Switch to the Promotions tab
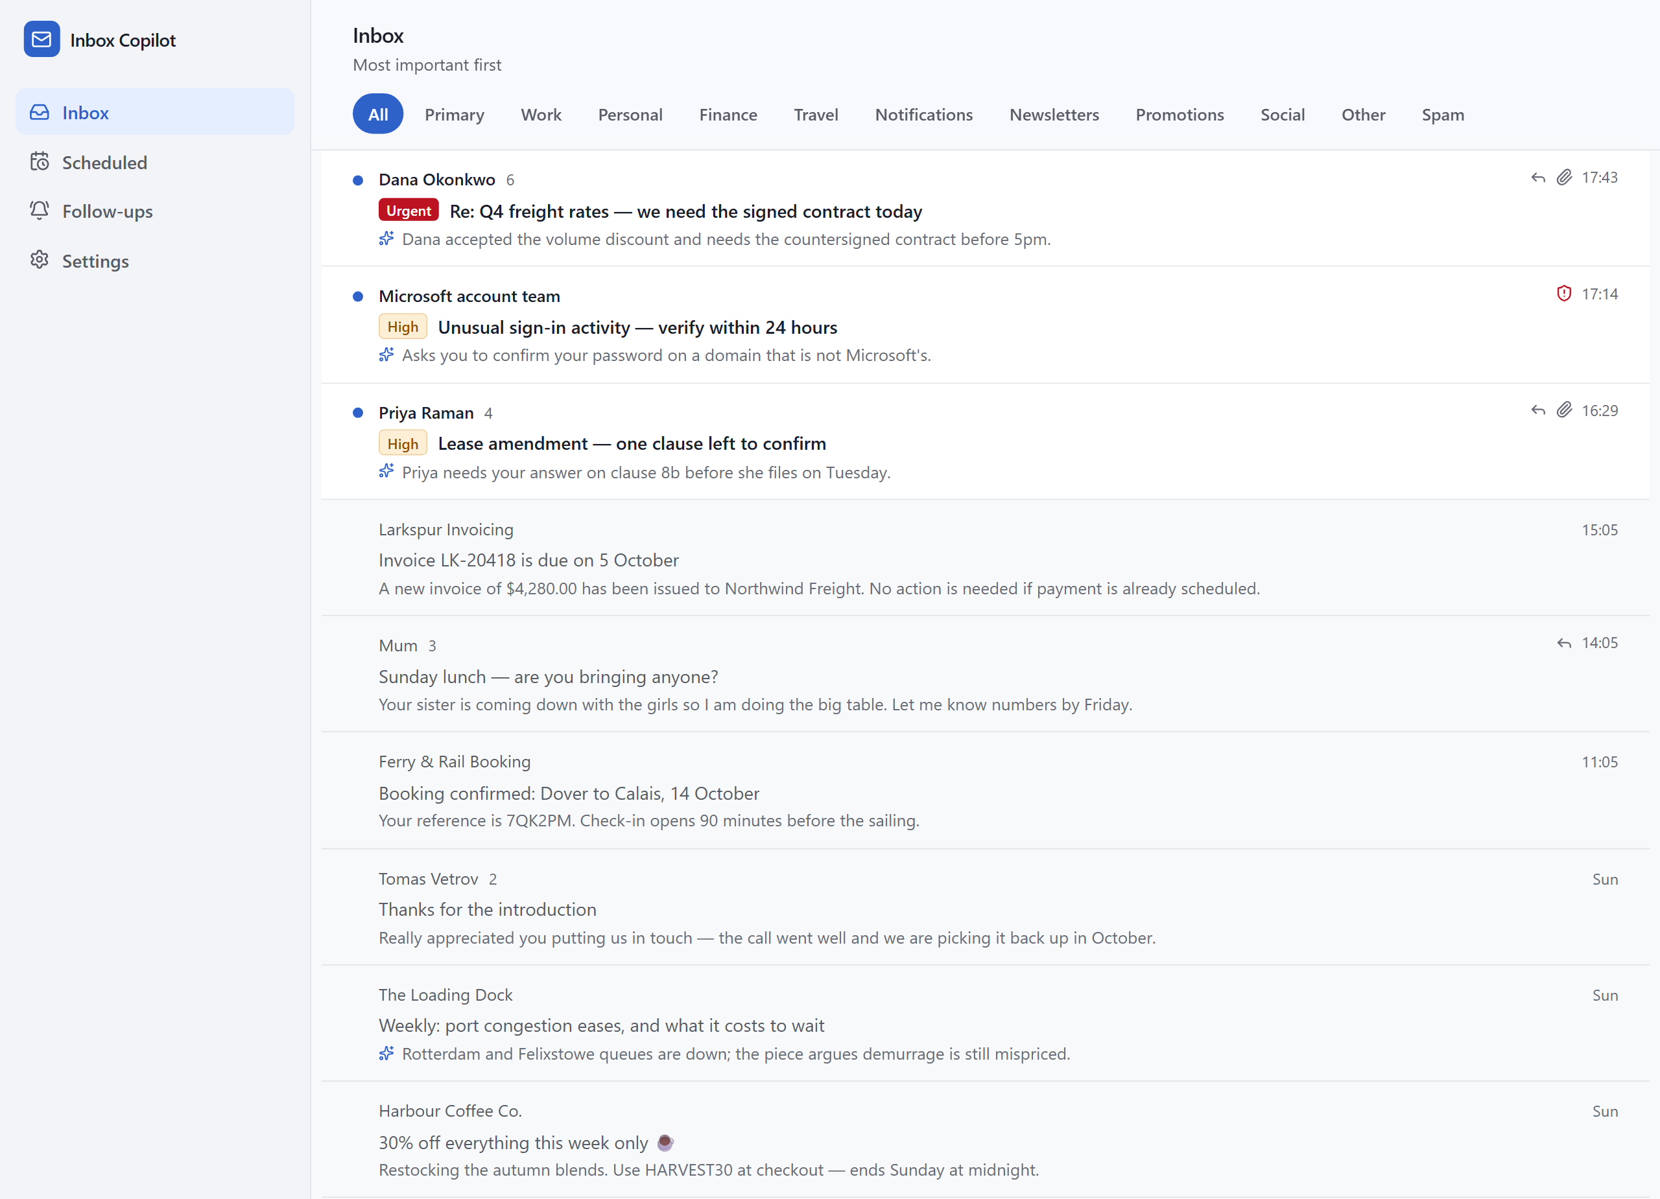This screenshot has height=1199, width=1660. pyautogui.click(x=1179, y=114)
